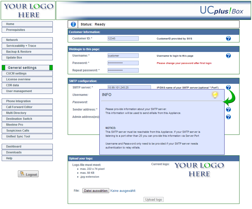Image resolution: width=252 pixels, height=209 pixels.
Task: Click the YOUR LOGO HERE header image
Action: (28, 10)
